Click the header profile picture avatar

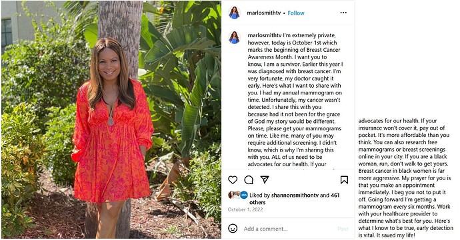[234, 13]
